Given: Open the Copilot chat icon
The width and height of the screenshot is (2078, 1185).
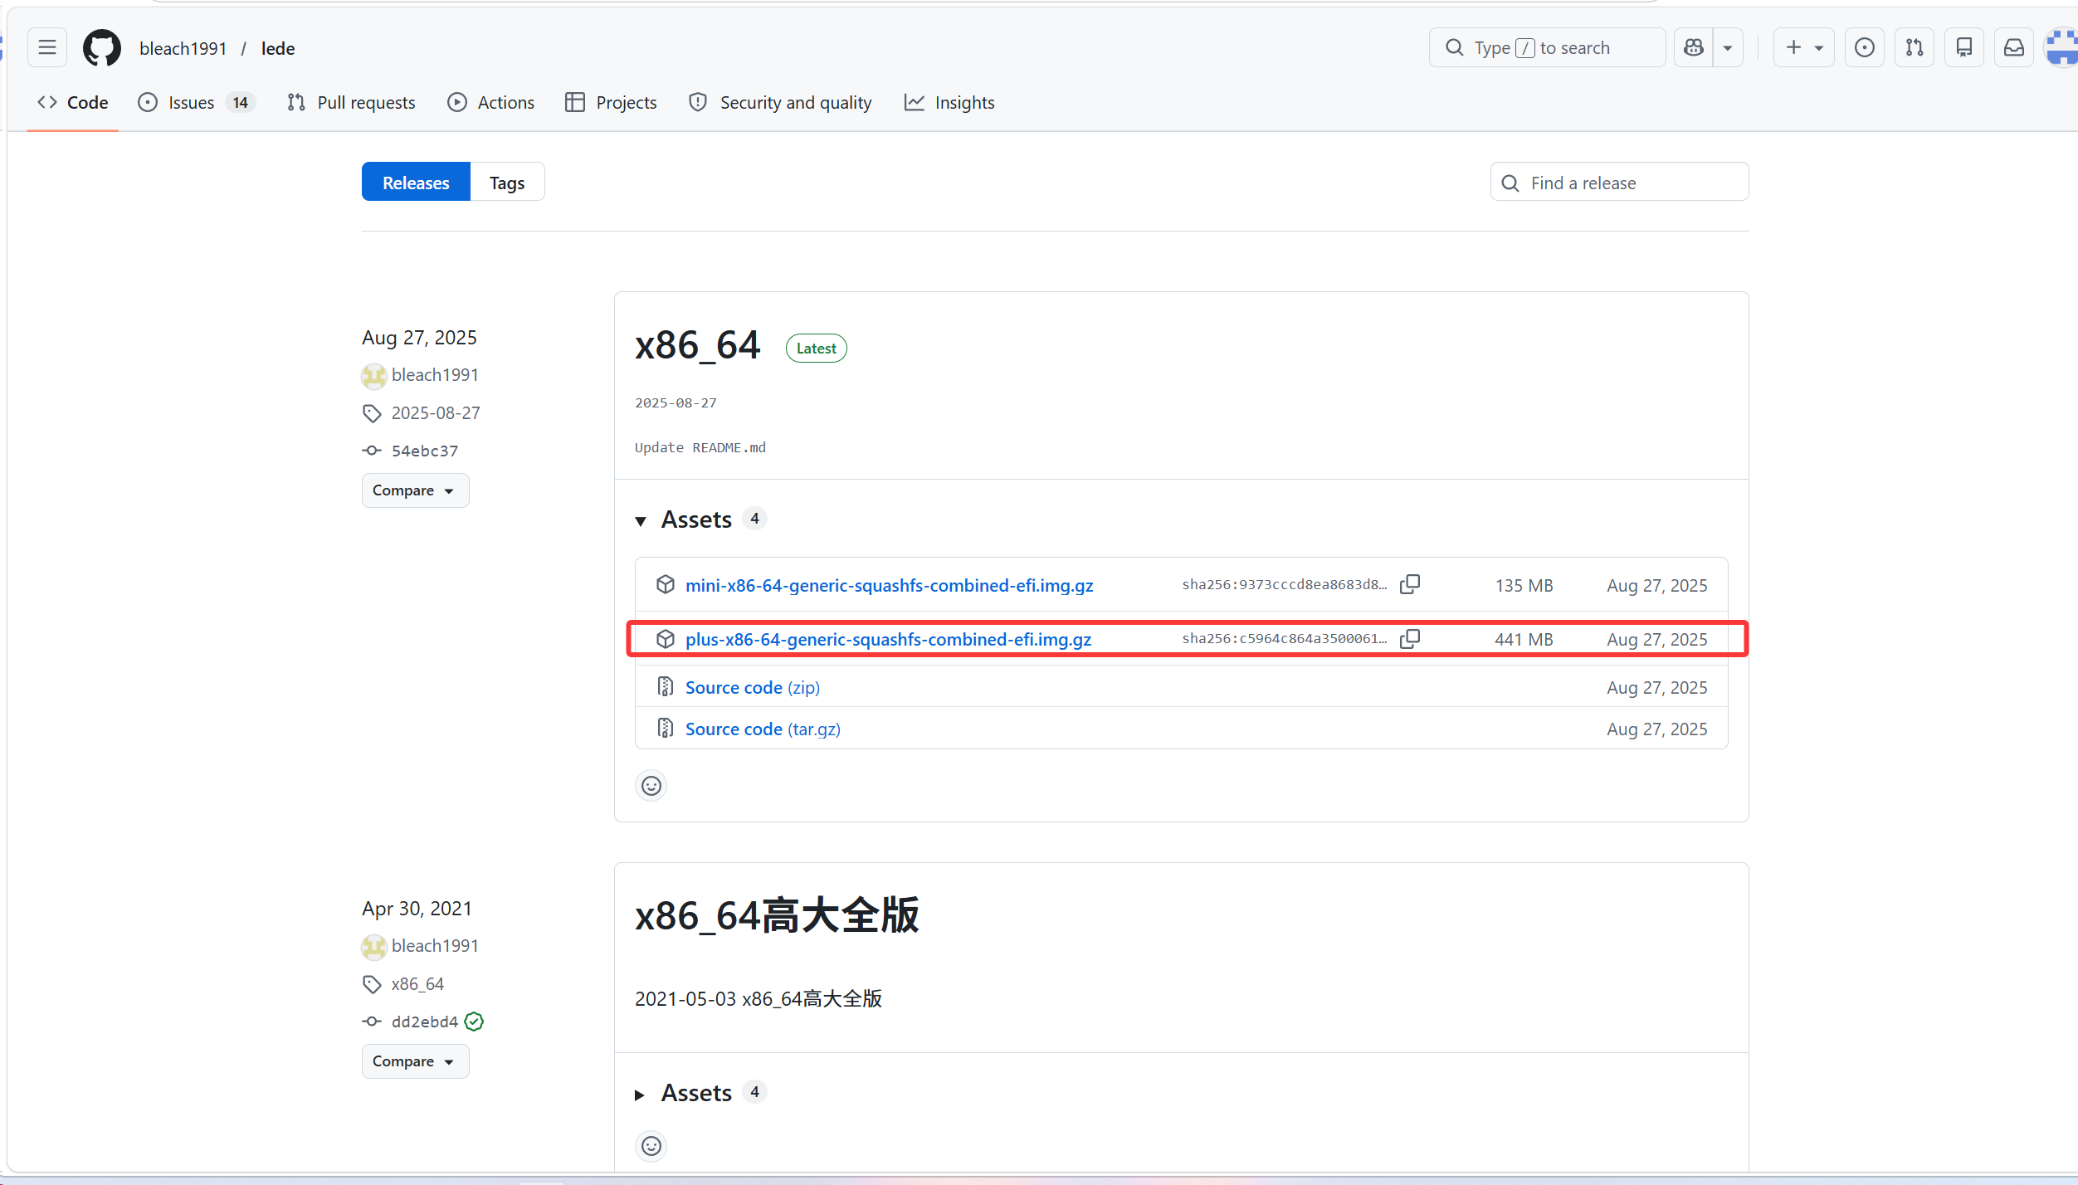Looking at the screenshot, I should pos(1694,47).
